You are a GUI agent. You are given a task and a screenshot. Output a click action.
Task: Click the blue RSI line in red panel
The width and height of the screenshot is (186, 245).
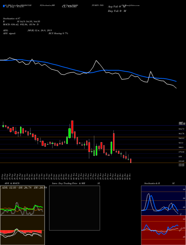(x=160, y=230)
